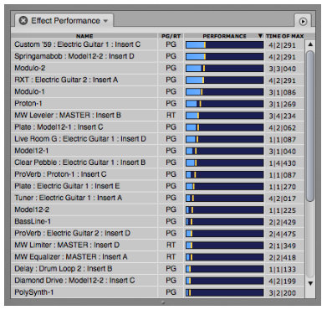
Task: Click the vertical scrollbar thumb
Action: click(310, 126)
